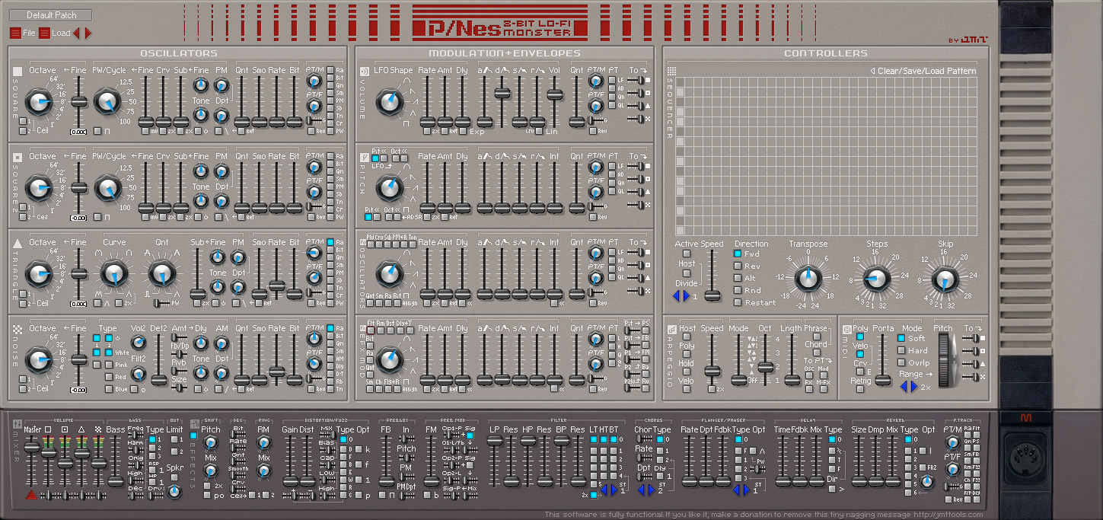Click the red triangle under the Master fader
Image resolution: width=1103 pixels, height=520 pixels.
pyautogui.click(x=31, y=495)
